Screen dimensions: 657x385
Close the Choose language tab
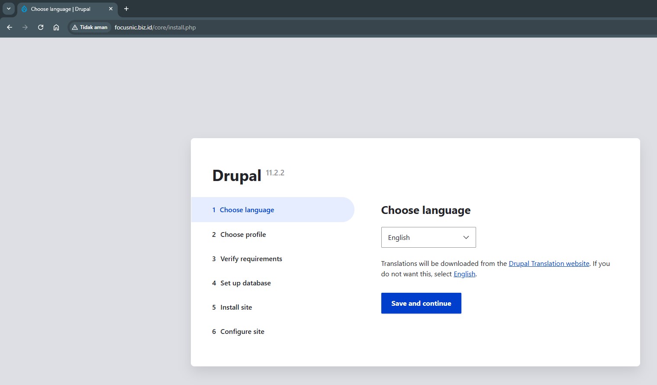111,9
